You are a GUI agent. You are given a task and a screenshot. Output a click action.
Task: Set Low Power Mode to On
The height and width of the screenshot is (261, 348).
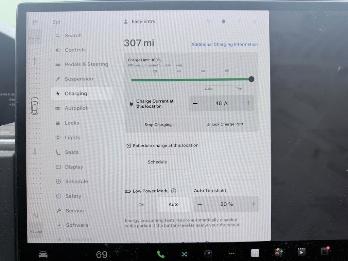(141, 205)
